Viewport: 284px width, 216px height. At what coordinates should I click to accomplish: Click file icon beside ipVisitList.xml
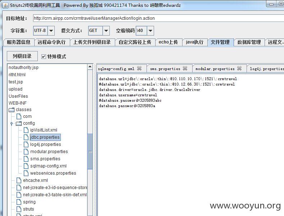coord(26,130)
